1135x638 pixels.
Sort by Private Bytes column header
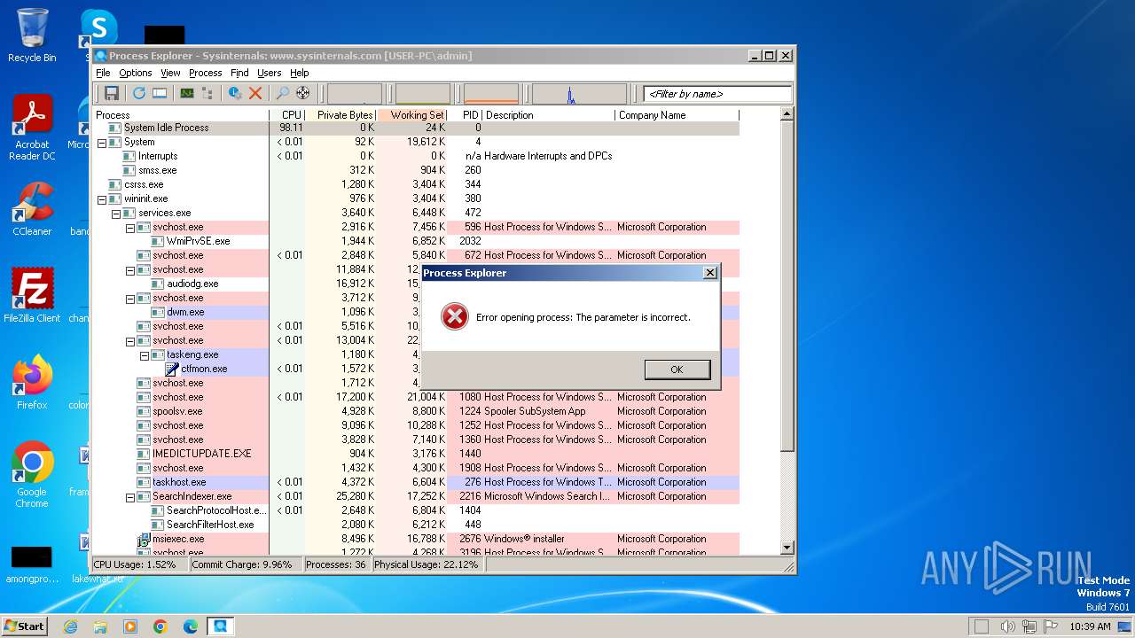[x=341, y=115]
